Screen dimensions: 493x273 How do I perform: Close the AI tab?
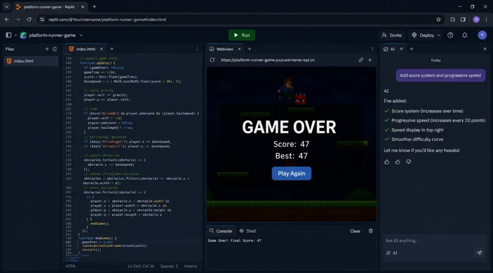pos(401,49)
